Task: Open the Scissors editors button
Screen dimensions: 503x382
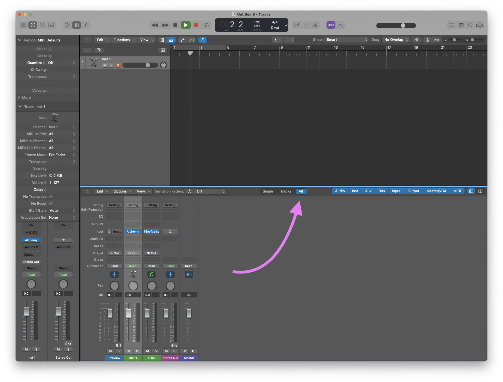Action: click(86, 25)
